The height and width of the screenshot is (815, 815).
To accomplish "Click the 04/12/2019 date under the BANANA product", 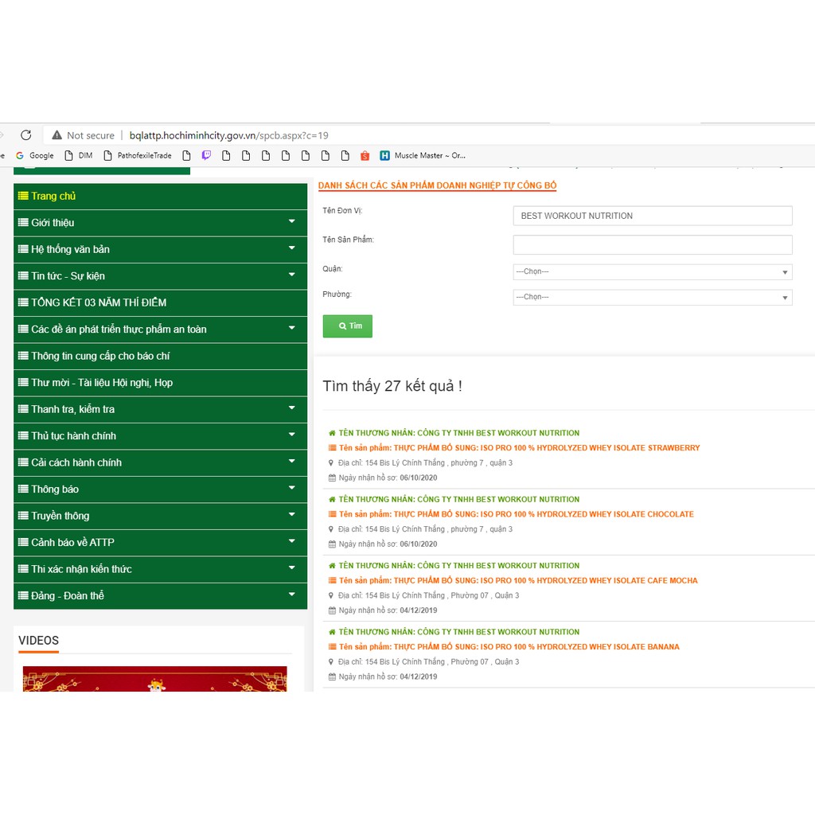I will point(419,677).
